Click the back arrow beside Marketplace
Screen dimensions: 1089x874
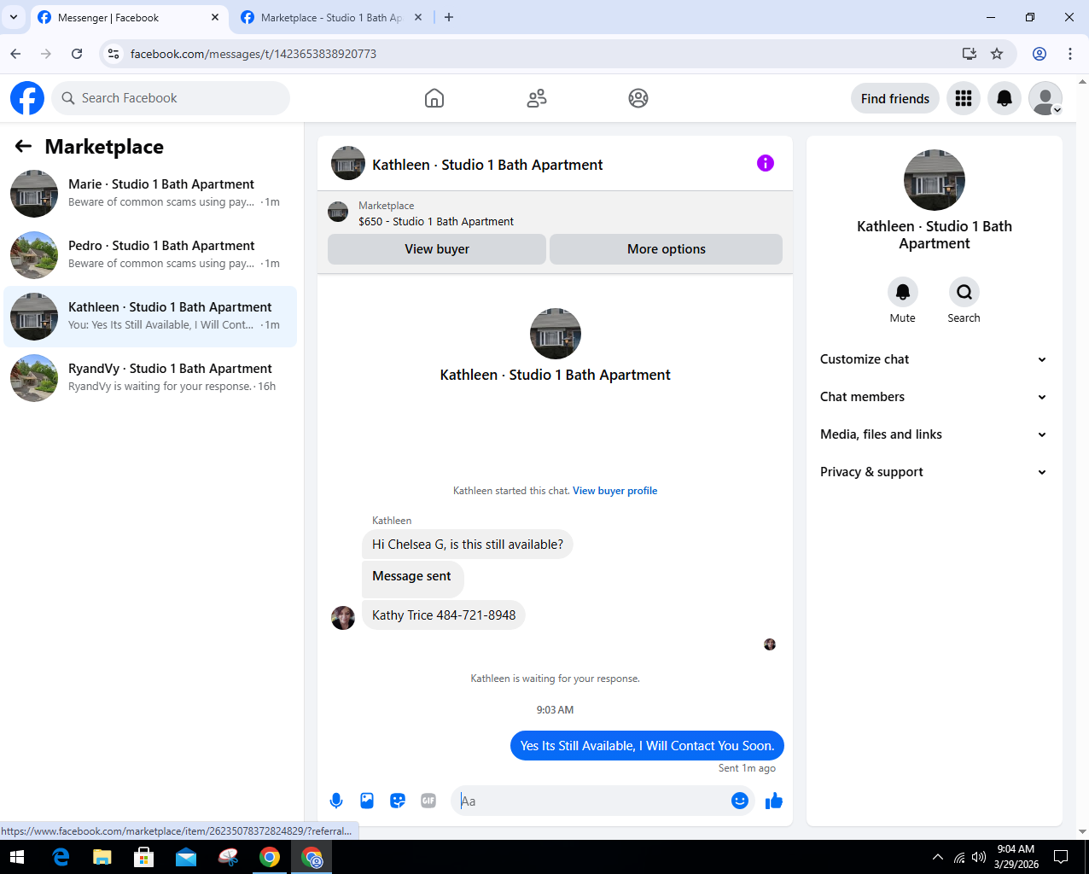pos(23,147)
